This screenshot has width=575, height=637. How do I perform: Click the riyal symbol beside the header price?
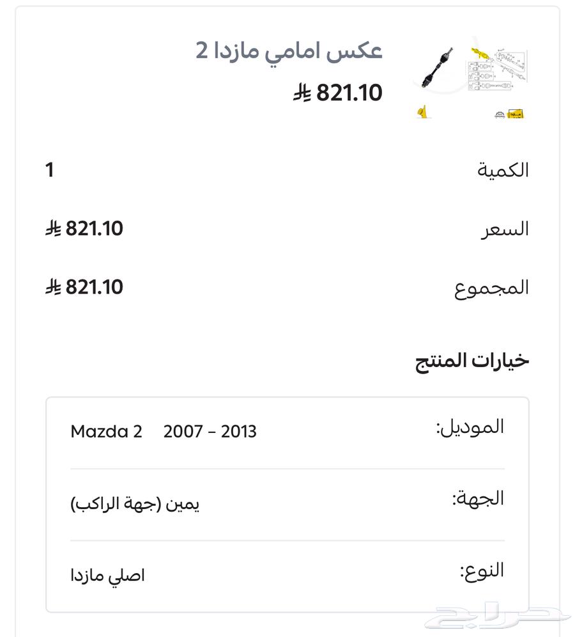click(302, 93)
